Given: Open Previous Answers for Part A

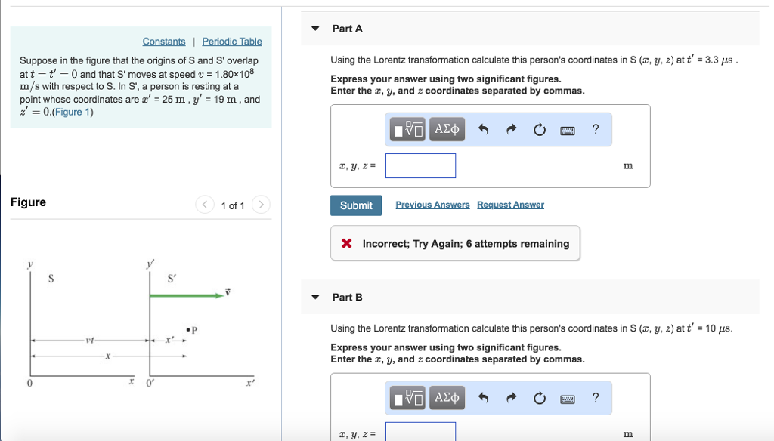Looking at the screenshot, I should [432, 205].
